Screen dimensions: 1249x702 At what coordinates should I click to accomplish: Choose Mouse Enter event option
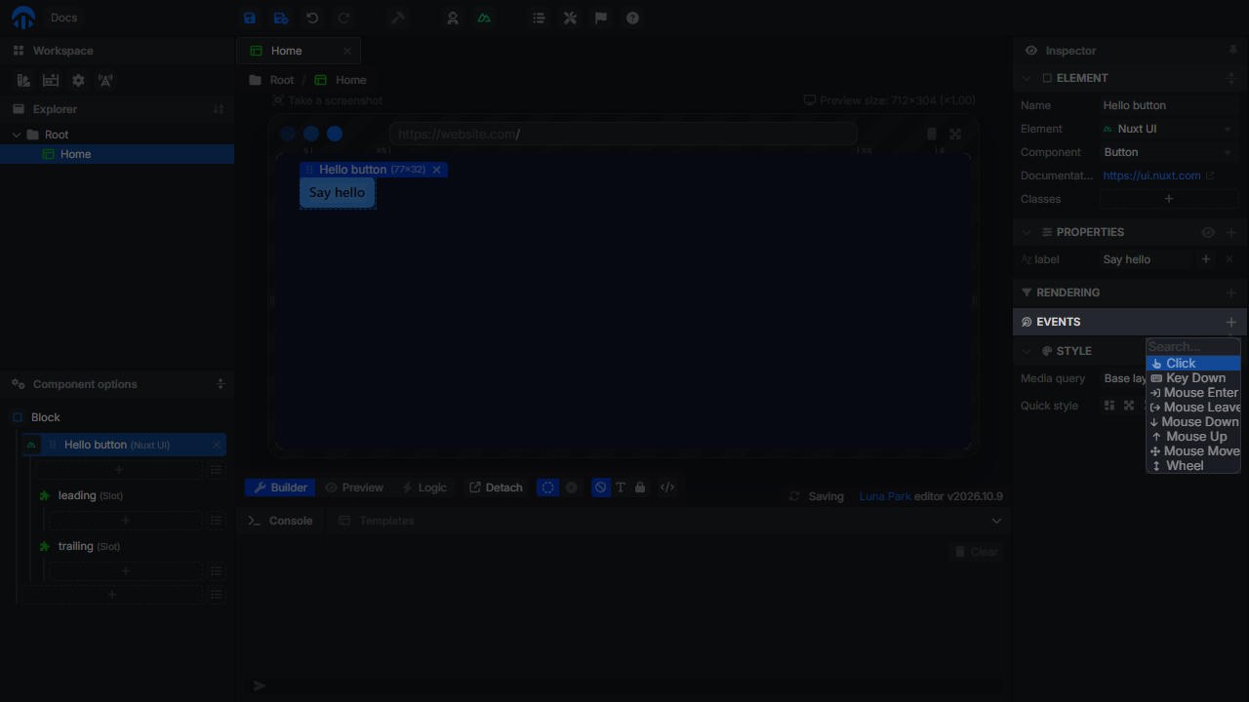[1193, 393]
